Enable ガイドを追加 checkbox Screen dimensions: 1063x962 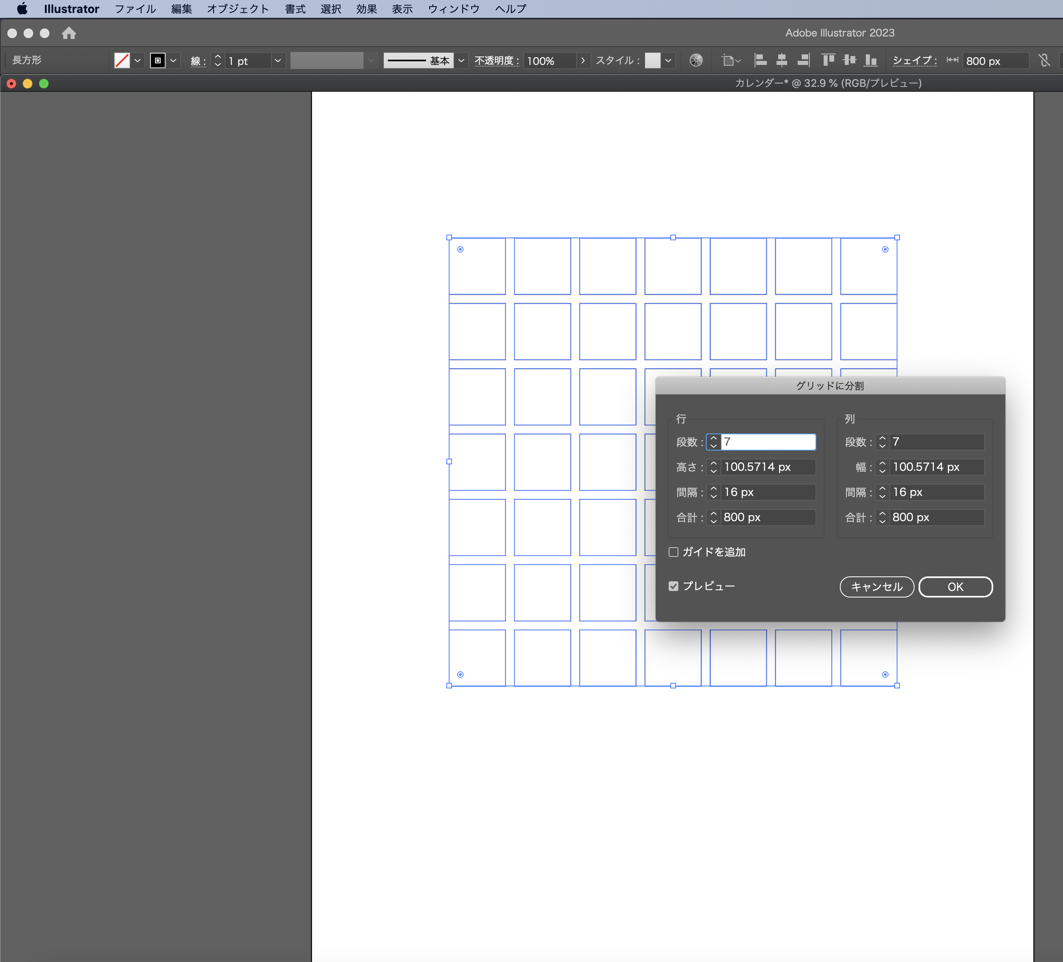click(674, 552)
